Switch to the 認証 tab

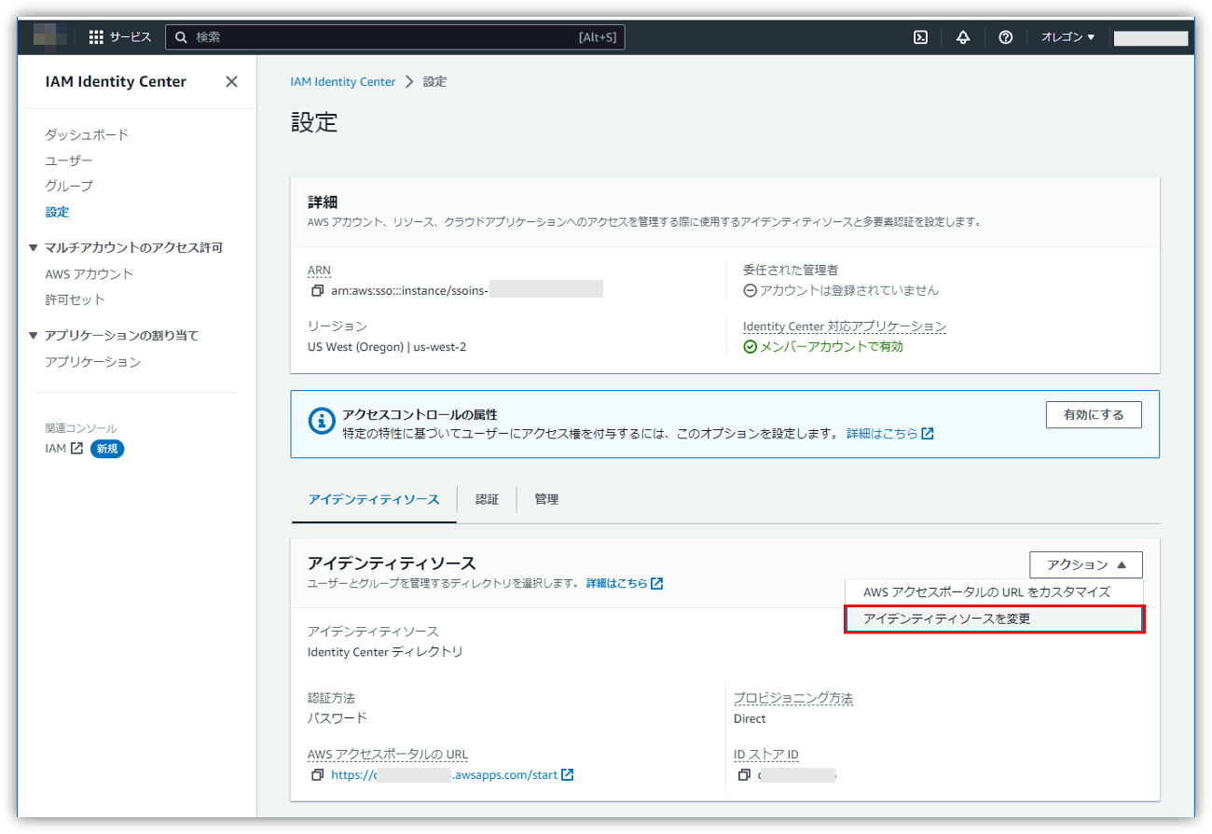click(487, 500)
